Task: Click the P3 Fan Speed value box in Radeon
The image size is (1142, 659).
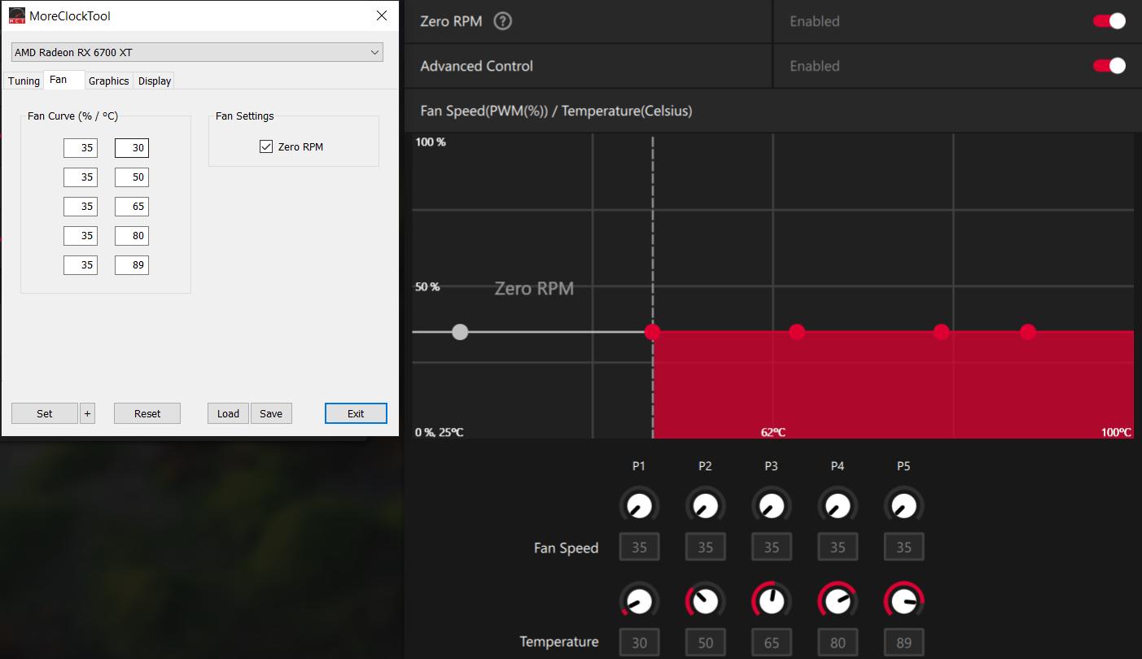Action: coord(772,548)
